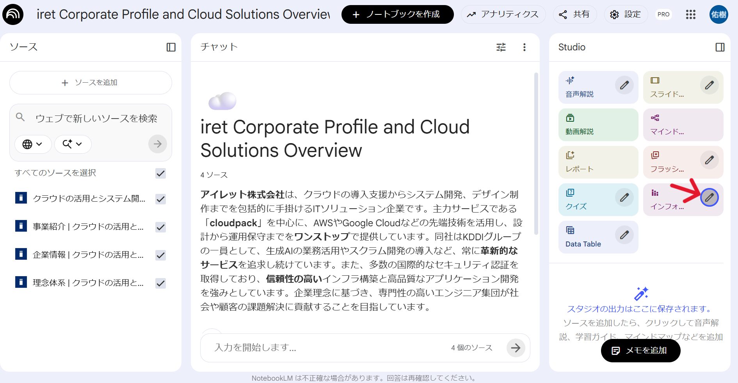Collapse the Sources panel with sidebar icon

pos(171,47)
